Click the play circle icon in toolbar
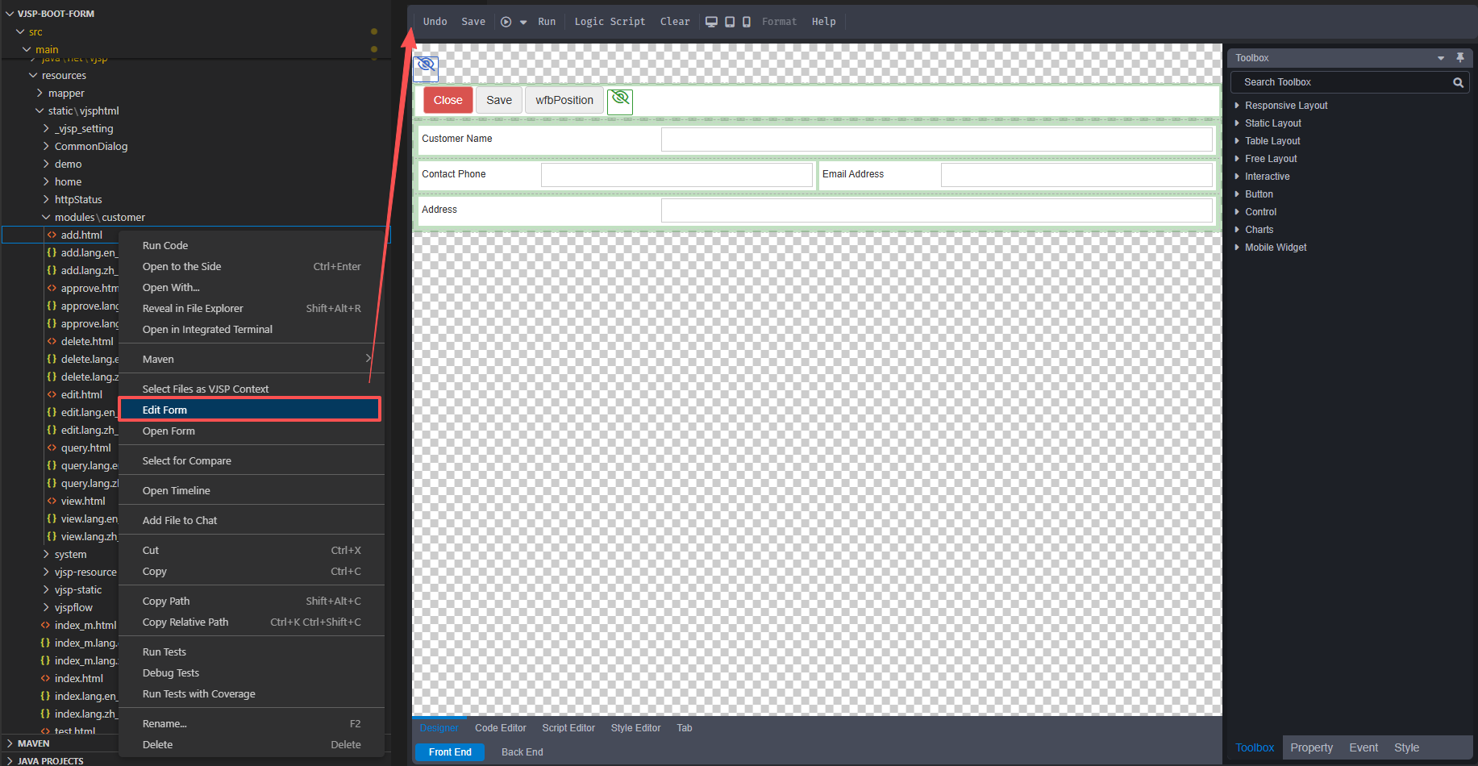 [x=506, y=22]
